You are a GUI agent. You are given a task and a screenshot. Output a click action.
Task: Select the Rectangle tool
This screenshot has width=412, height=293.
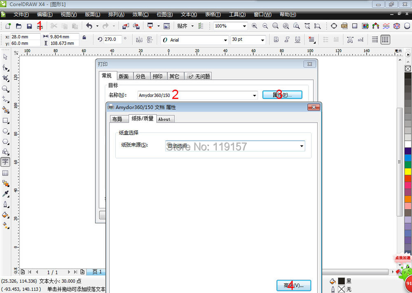[5, 121]
